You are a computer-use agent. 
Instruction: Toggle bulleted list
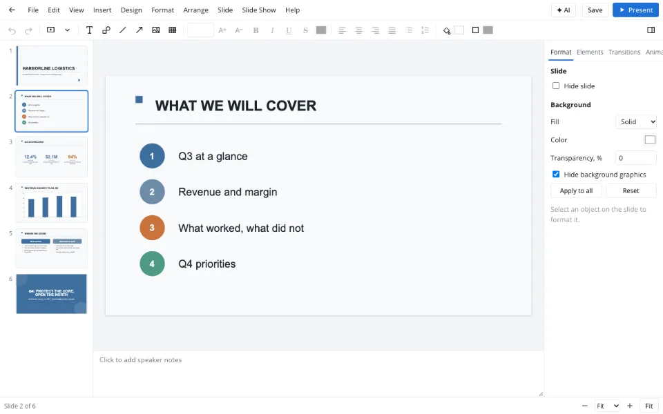pyautogui.click(x=408, y=30)
